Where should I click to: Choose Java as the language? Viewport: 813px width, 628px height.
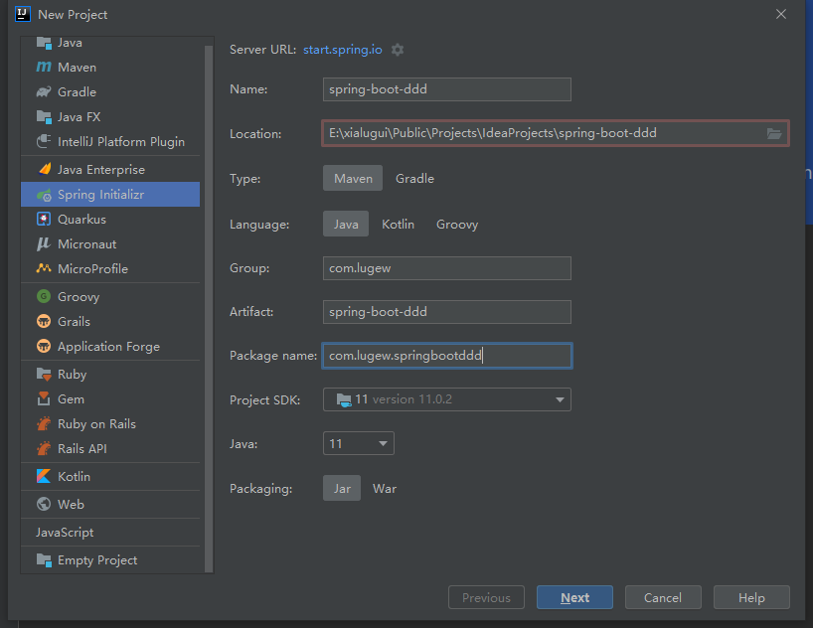tap(346, 224)
